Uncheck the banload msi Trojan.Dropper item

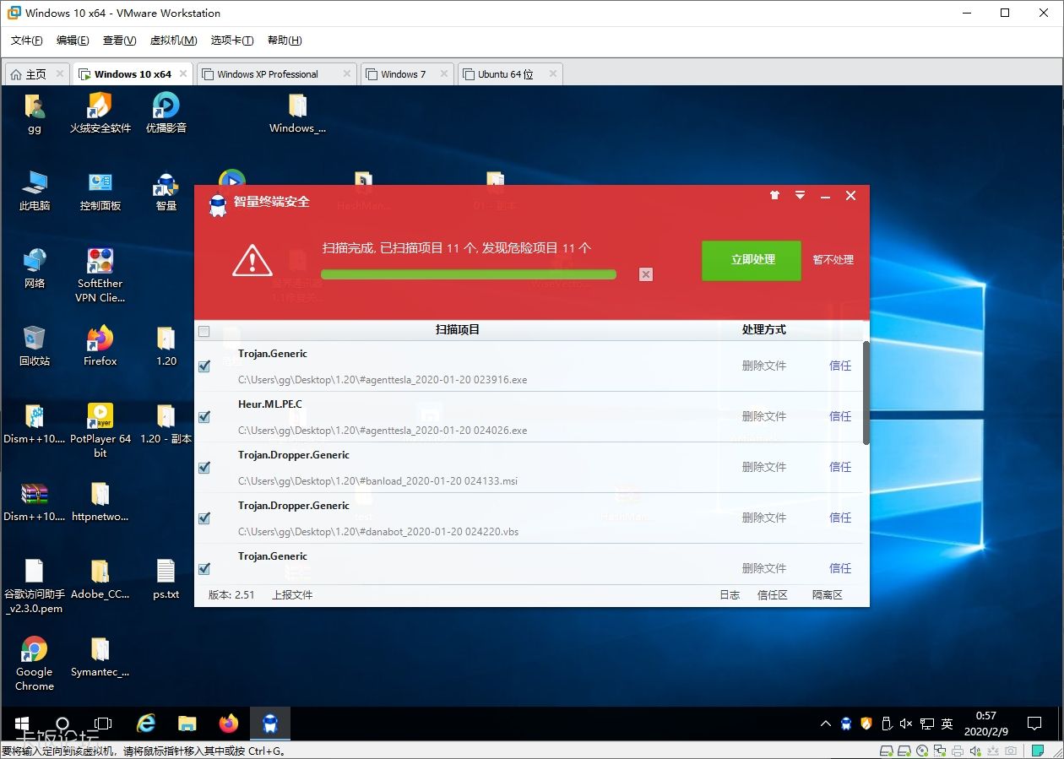[x=204, y=468]
